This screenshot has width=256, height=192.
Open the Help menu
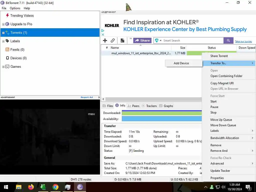pyautogui.click(x=27, y=8)
